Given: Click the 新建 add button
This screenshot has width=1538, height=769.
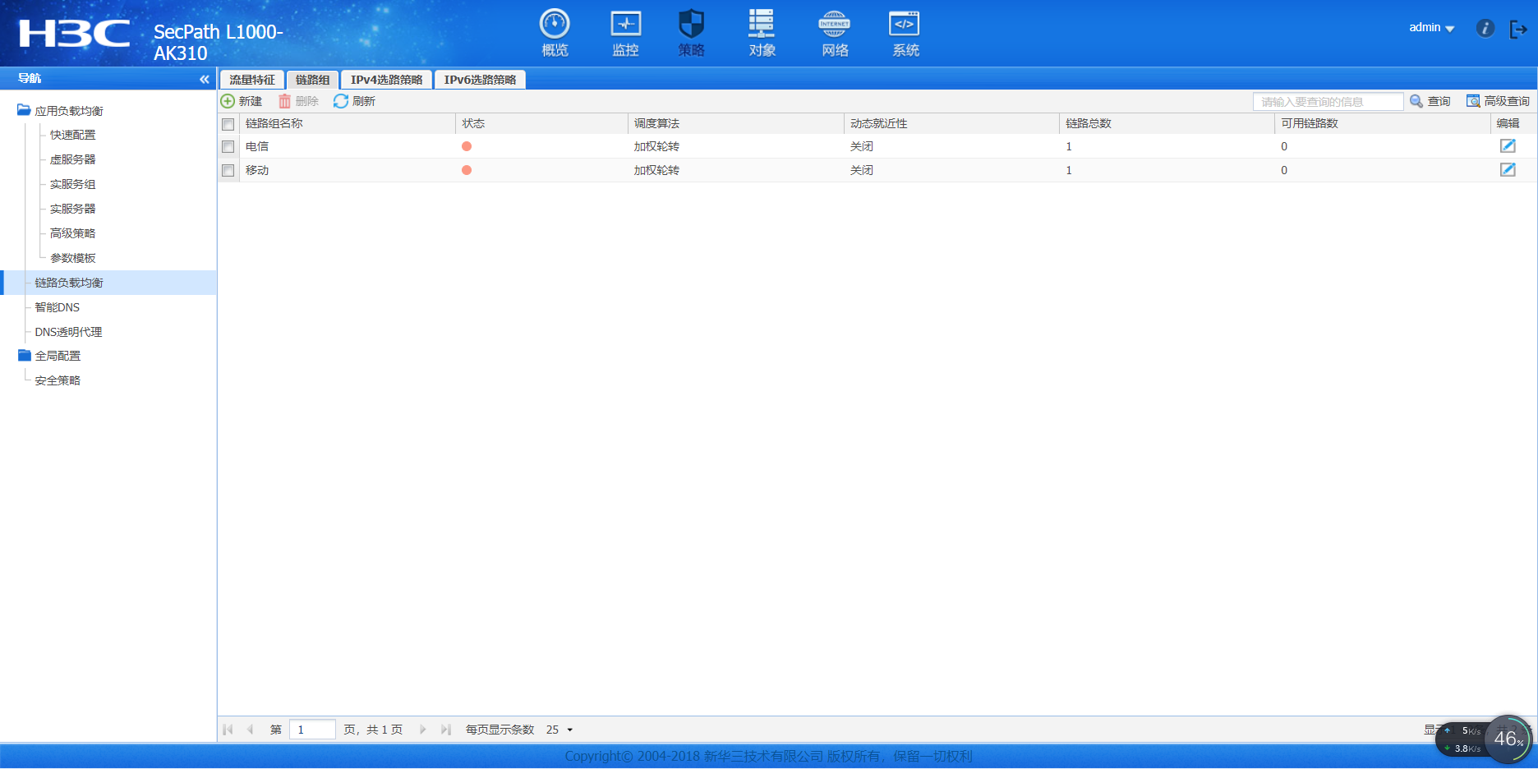Looking at the screenshot, I should [x=242, y=101].
